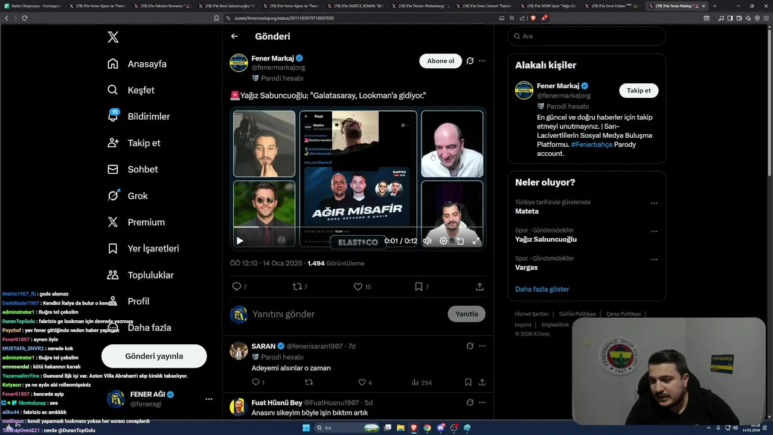Image resolution: width=773 pixels, height=435 pixels.
Task: Grok icon on Fuat Hüsnü Bey comment
Action: (470, 402)
